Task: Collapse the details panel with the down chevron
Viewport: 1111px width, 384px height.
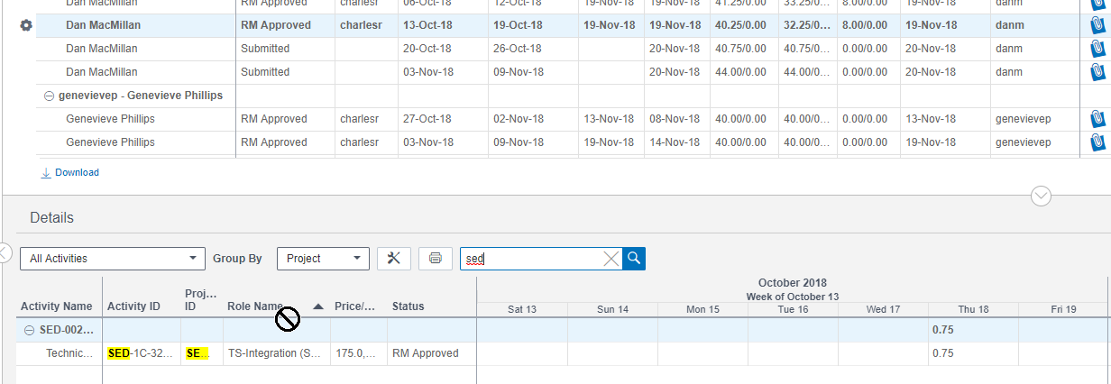Action: point(1041,196)
